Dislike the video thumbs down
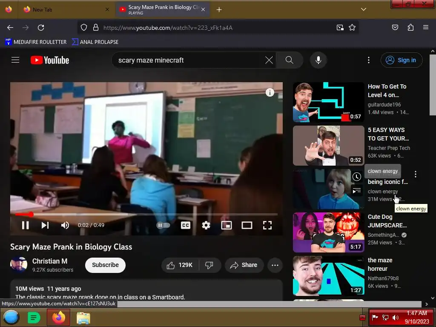The width and height of the screenshot is (436, 327). [x=209, y=265]
